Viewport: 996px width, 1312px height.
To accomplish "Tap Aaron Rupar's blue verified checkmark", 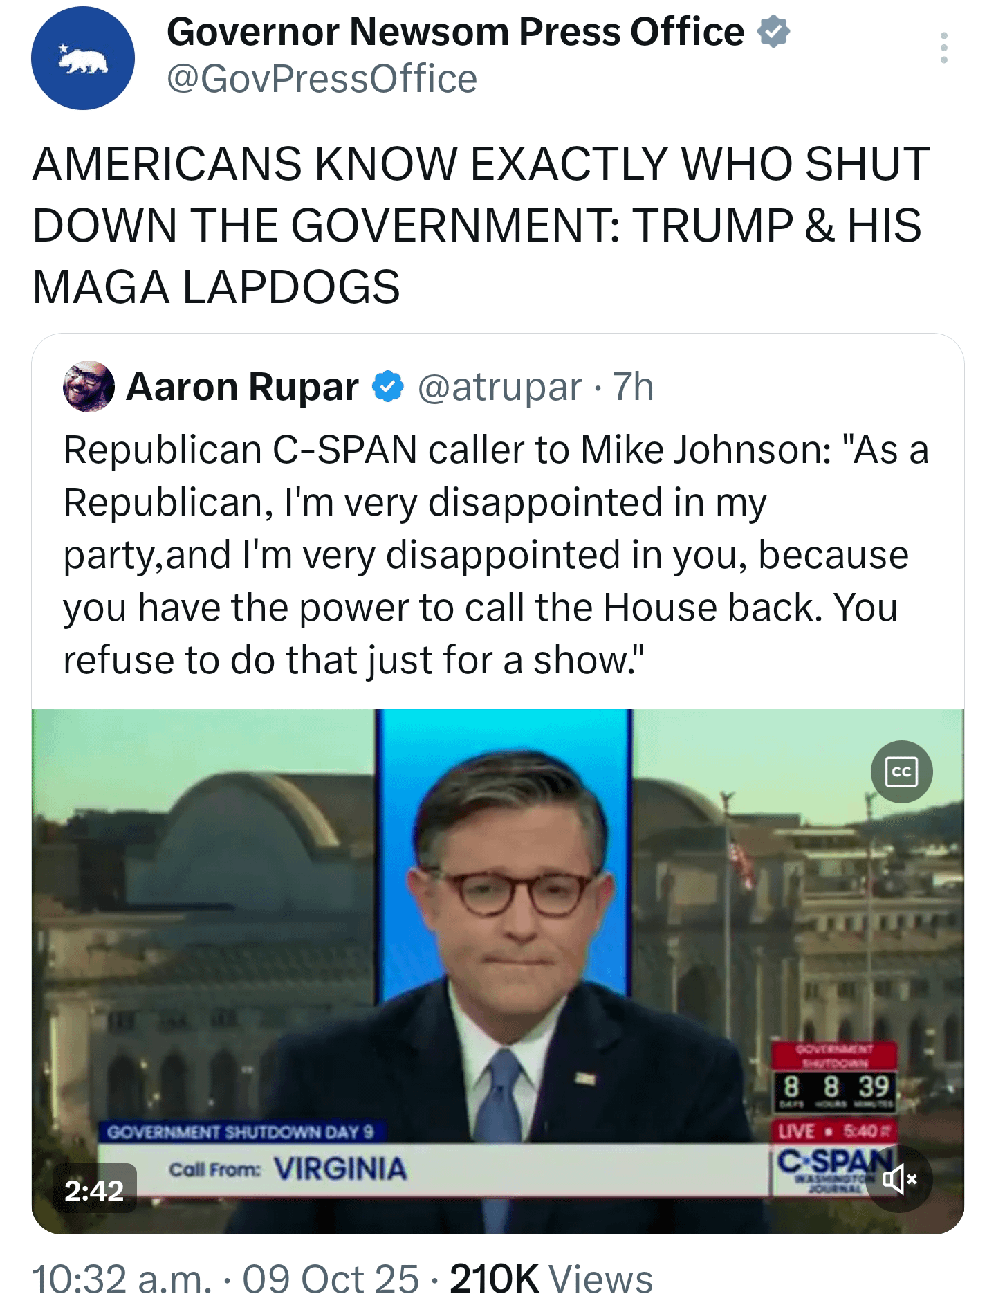I will point(388,386).
